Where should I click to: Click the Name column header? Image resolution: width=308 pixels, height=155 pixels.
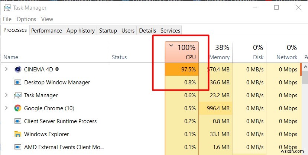click(11, 57)
